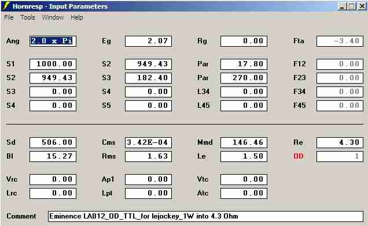The width and height of the screenshot is (368, 226).
Task: Click the S4 field in the L34 row
Action: click(148, 92)
